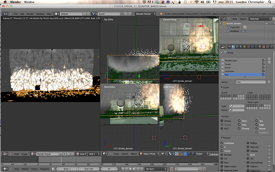This screenshot has height=172, width=275.
Task: Uncheck the Sky include checkbox
Action: (x=257, y=121)
